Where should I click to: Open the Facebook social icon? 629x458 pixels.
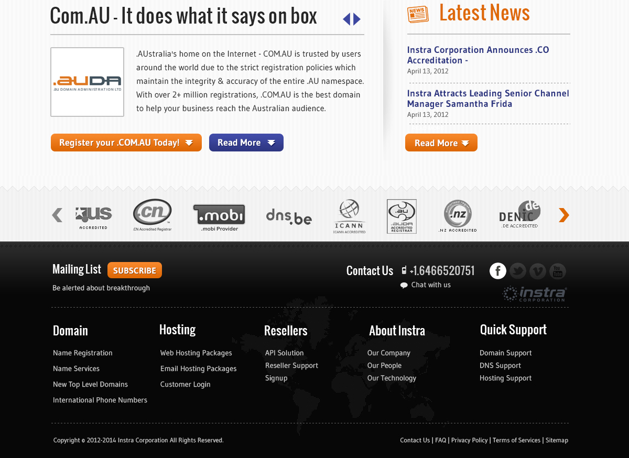(x=497, y=271)
